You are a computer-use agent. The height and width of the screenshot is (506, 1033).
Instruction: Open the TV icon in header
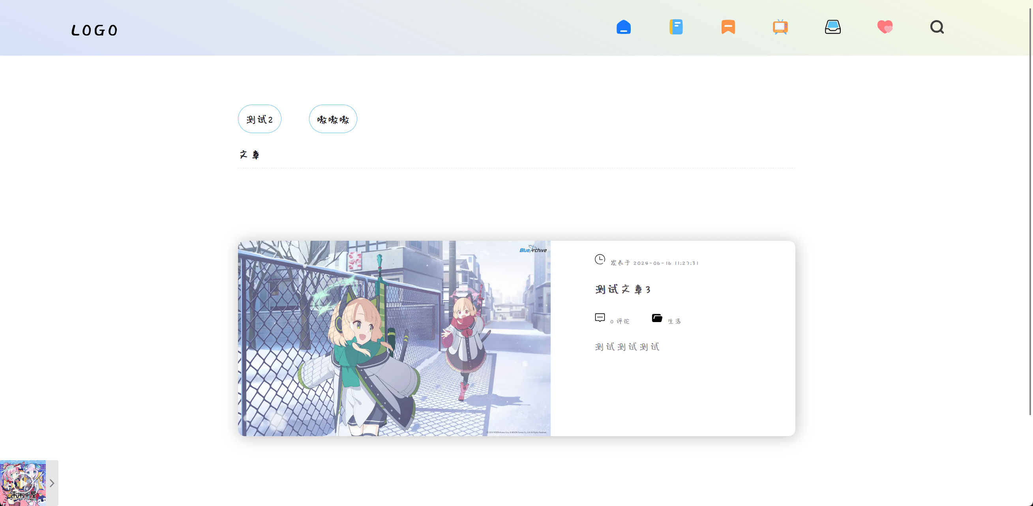pyautogui.click(x=780, y=27)
